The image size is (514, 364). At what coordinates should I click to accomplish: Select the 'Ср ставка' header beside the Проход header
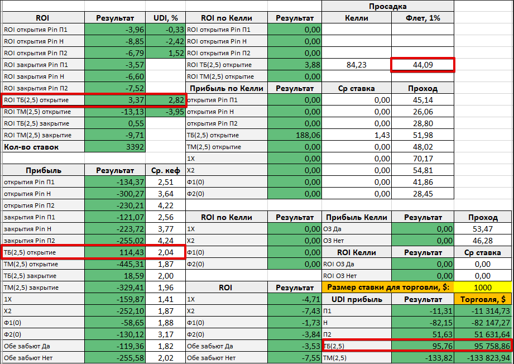point(357,88)
